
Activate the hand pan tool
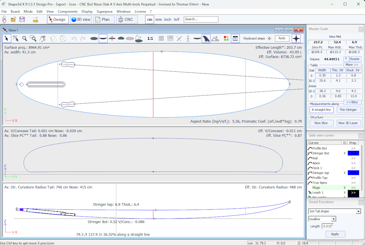(42, 39)
